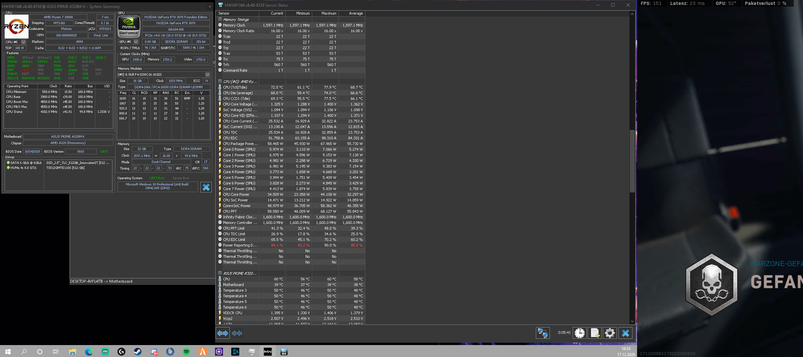
Task: Launch Microsoft Edge from the taskbar
Action: (89, 352)
